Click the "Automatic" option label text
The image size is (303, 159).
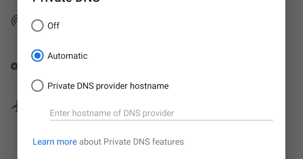point(67,56)
